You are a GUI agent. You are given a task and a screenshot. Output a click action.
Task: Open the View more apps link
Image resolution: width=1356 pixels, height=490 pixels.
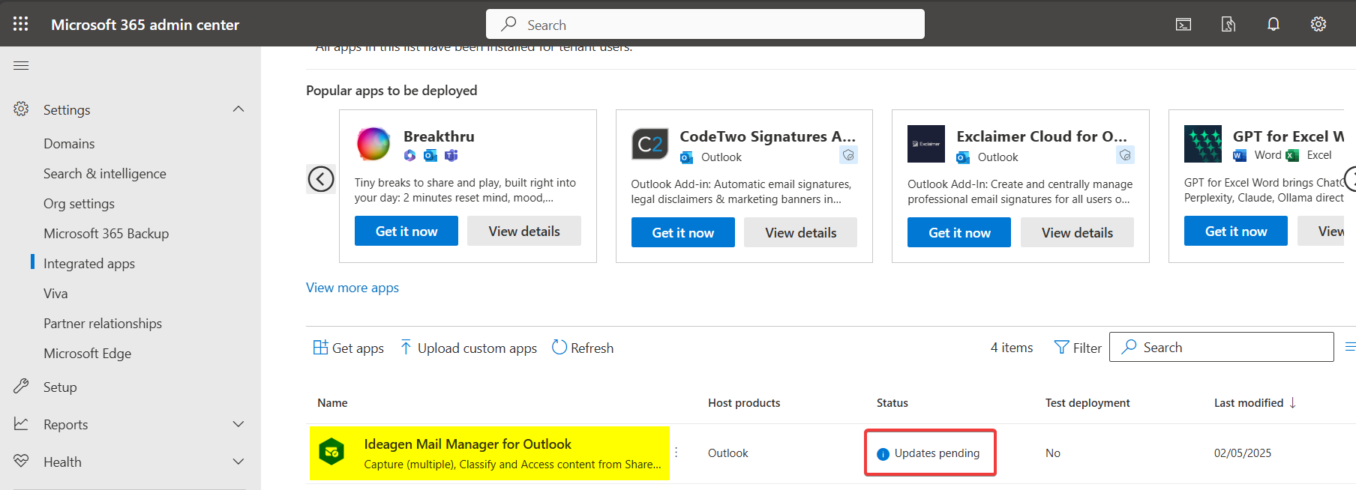coord(352,288)
